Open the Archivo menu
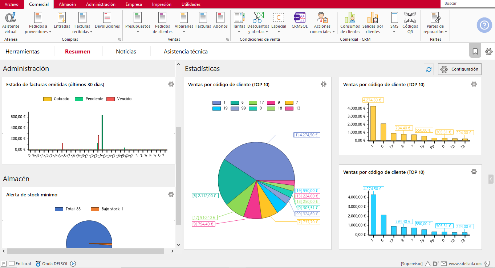This screenshot has width=495, height=268. (x=12, y=4)
